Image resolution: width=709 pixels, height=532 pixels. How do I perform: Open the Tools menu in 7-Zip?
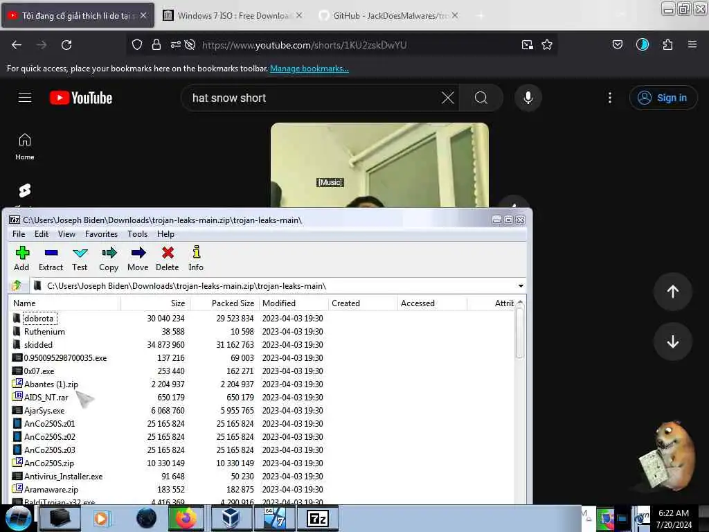click(137, 234)
